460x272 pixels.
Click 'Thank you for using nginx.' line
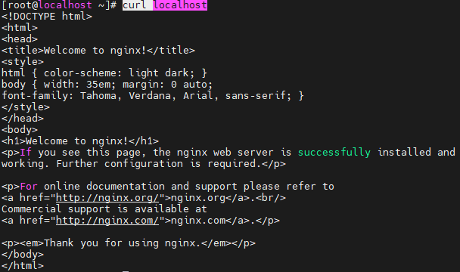click(128, 243)
